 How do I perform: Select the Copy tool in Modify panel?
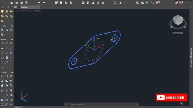[x=11, y=85]
